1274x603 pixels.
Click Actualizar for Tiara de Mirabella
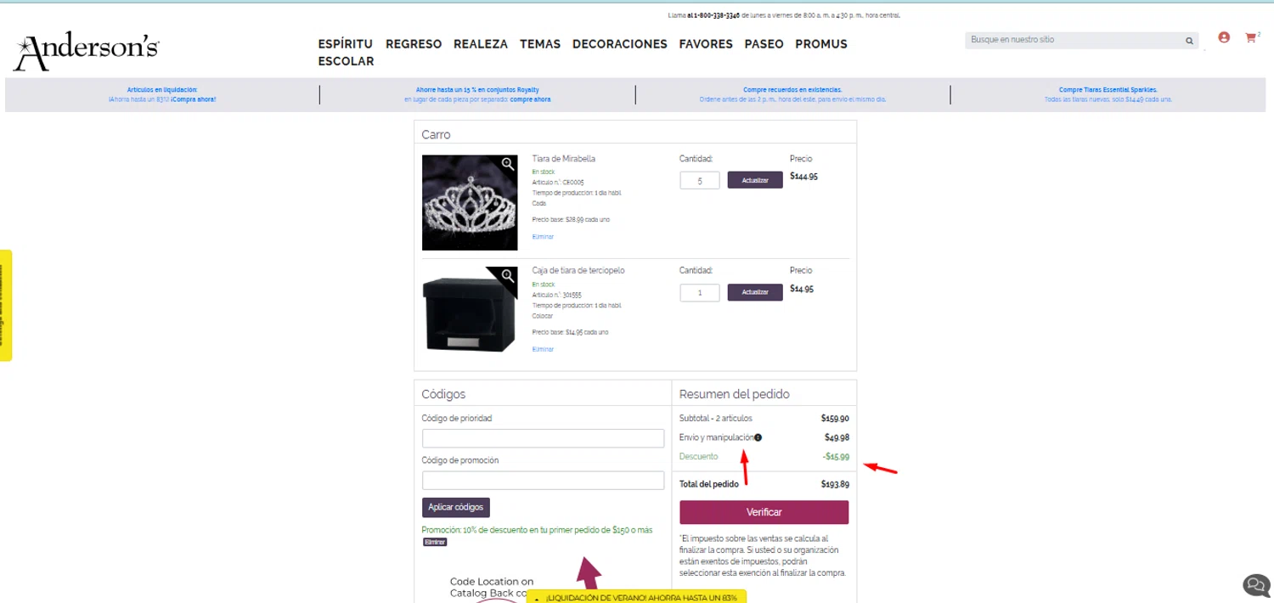(755, 180)
